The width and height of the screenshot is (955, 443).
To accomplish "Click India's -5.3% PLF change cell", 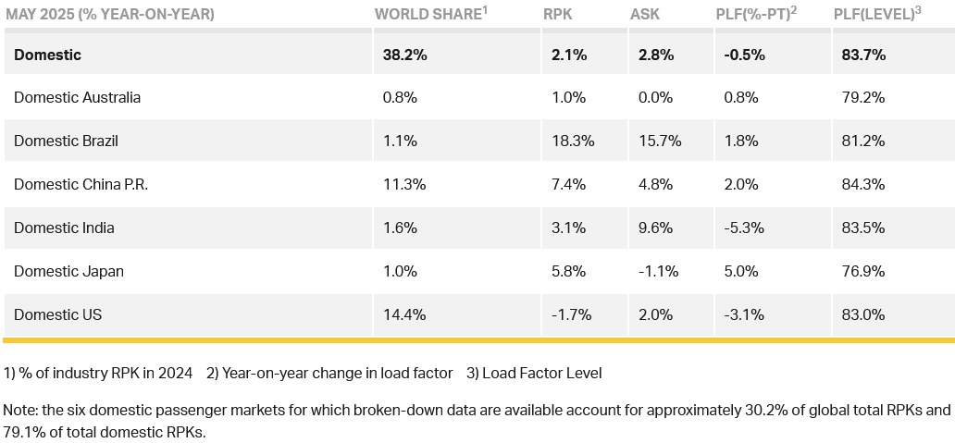I will (x=744, y=228).
